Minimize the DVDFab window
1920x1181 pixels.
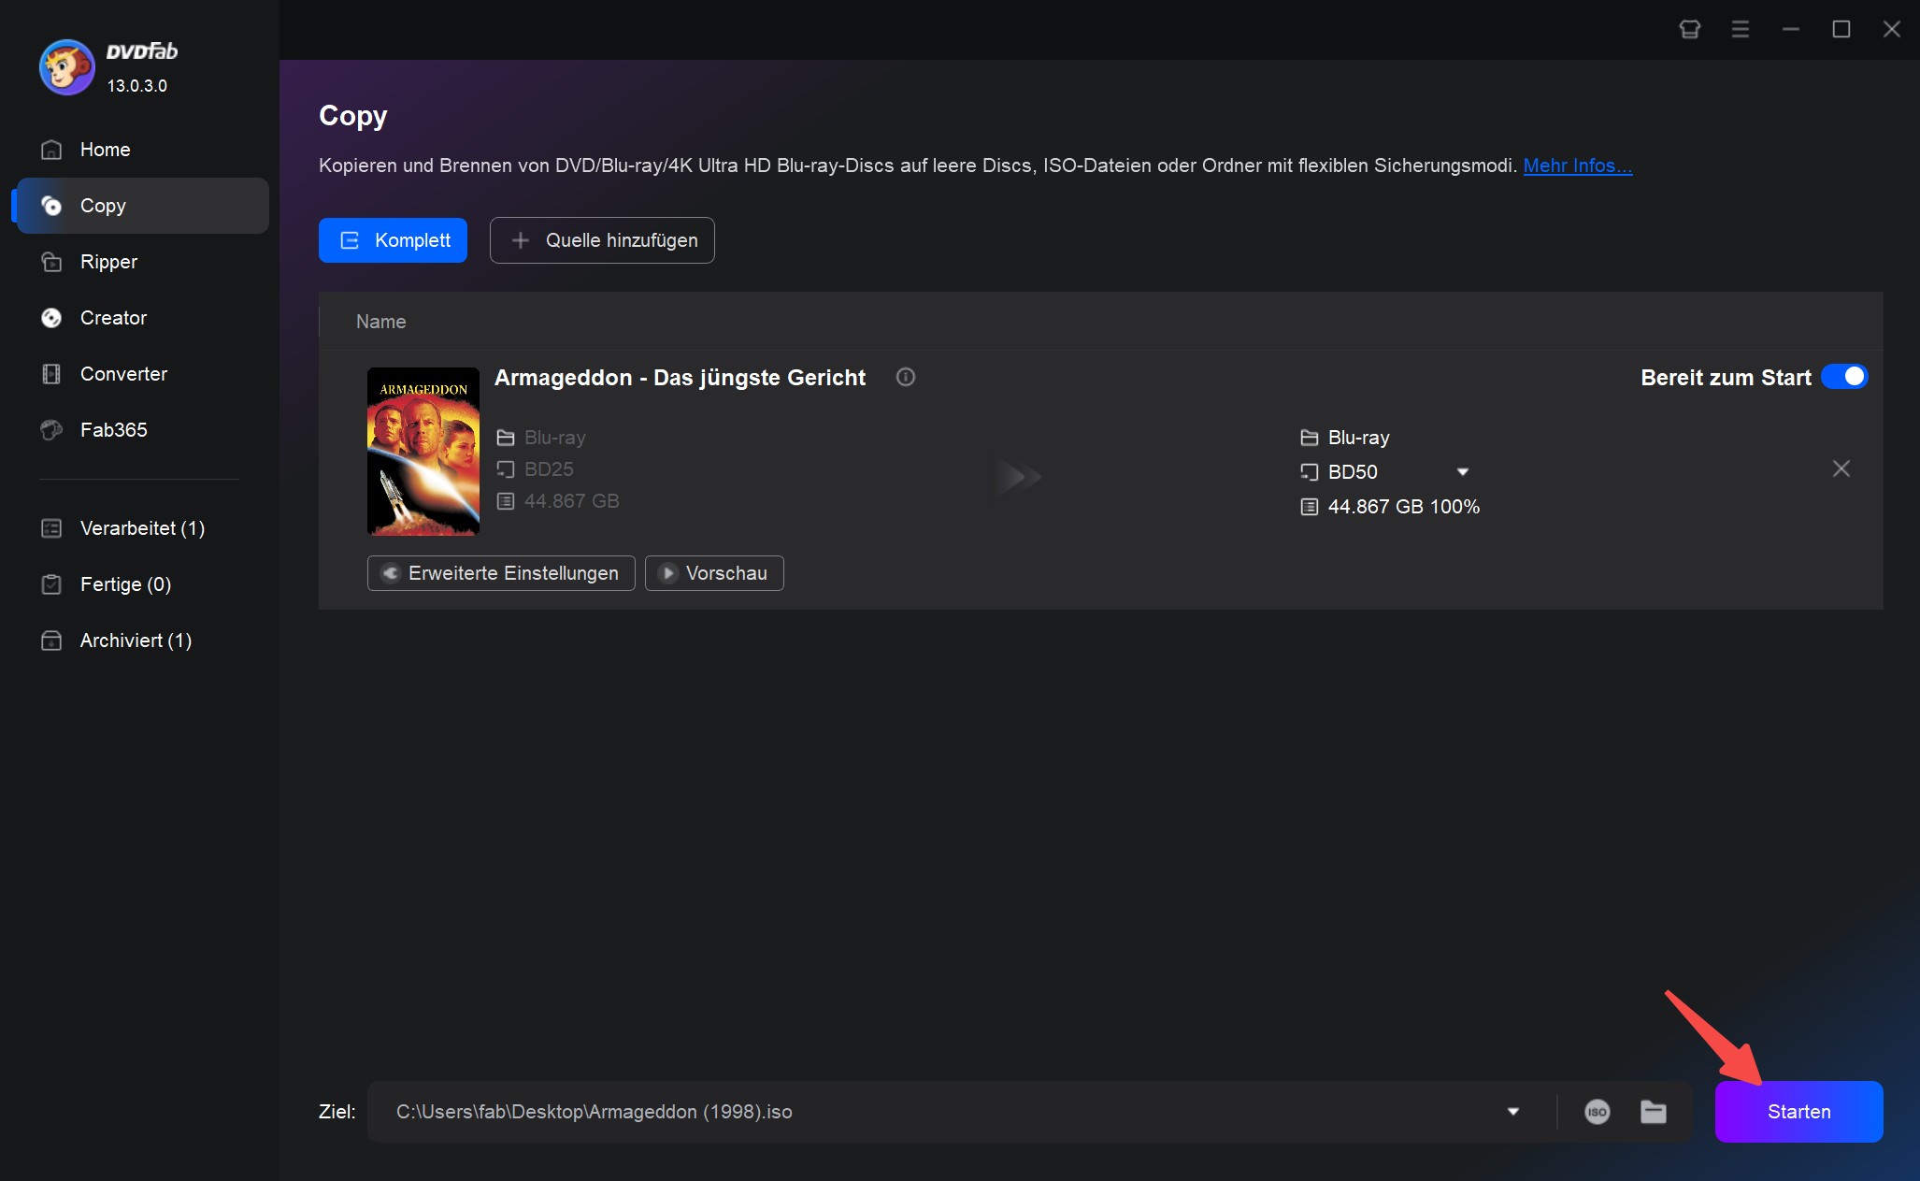point(1791,29)
